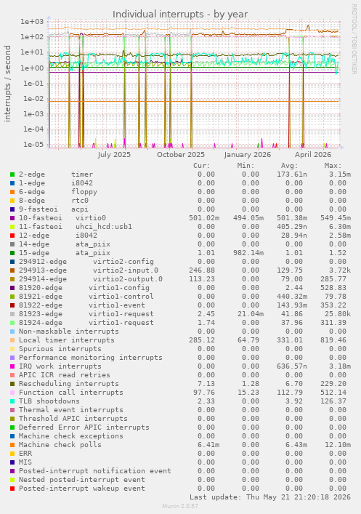Click the pink Function call interrupts swatch
Screen dimensions: 361x514
(12, 393)
